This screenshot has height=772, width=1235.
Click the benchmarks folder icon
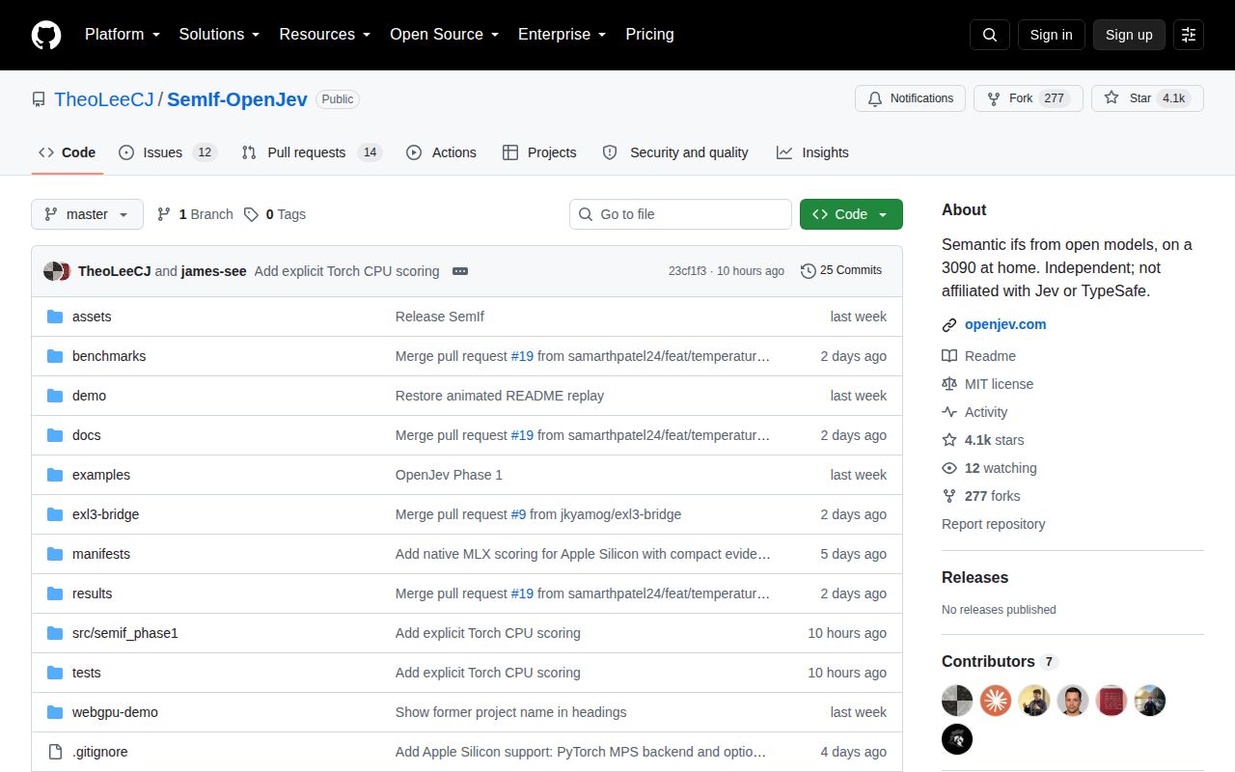click(x=55, y=356)
